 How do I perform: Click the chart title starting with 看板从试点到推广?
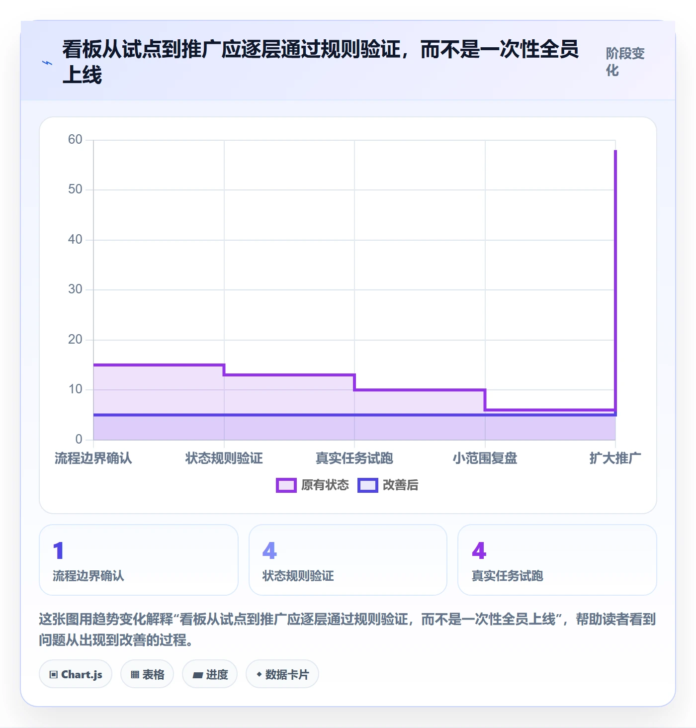tap(321, 62)
